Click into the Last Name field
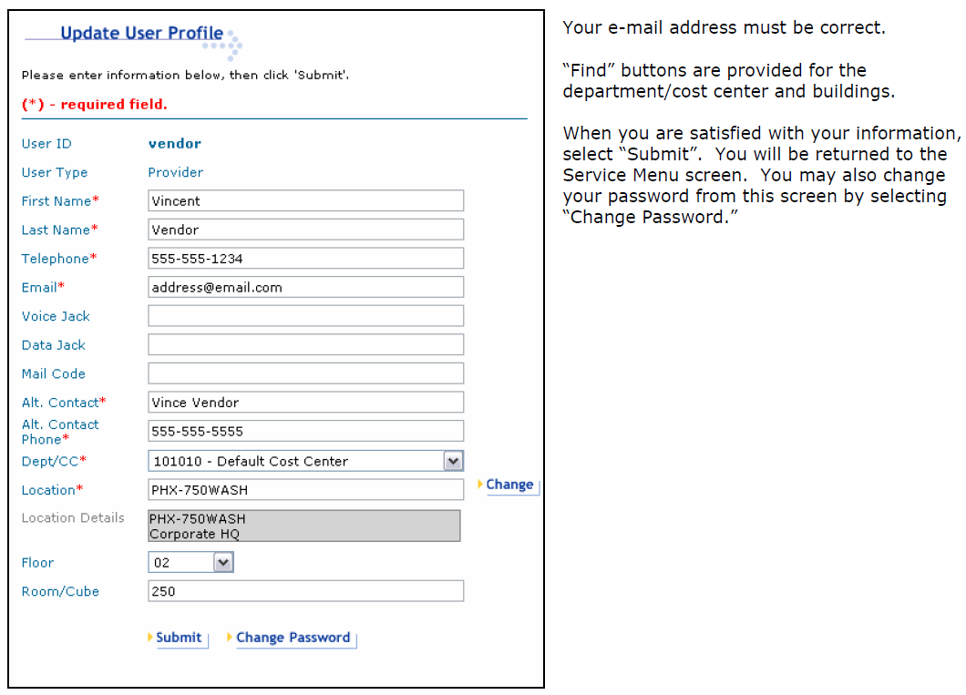 305,230
